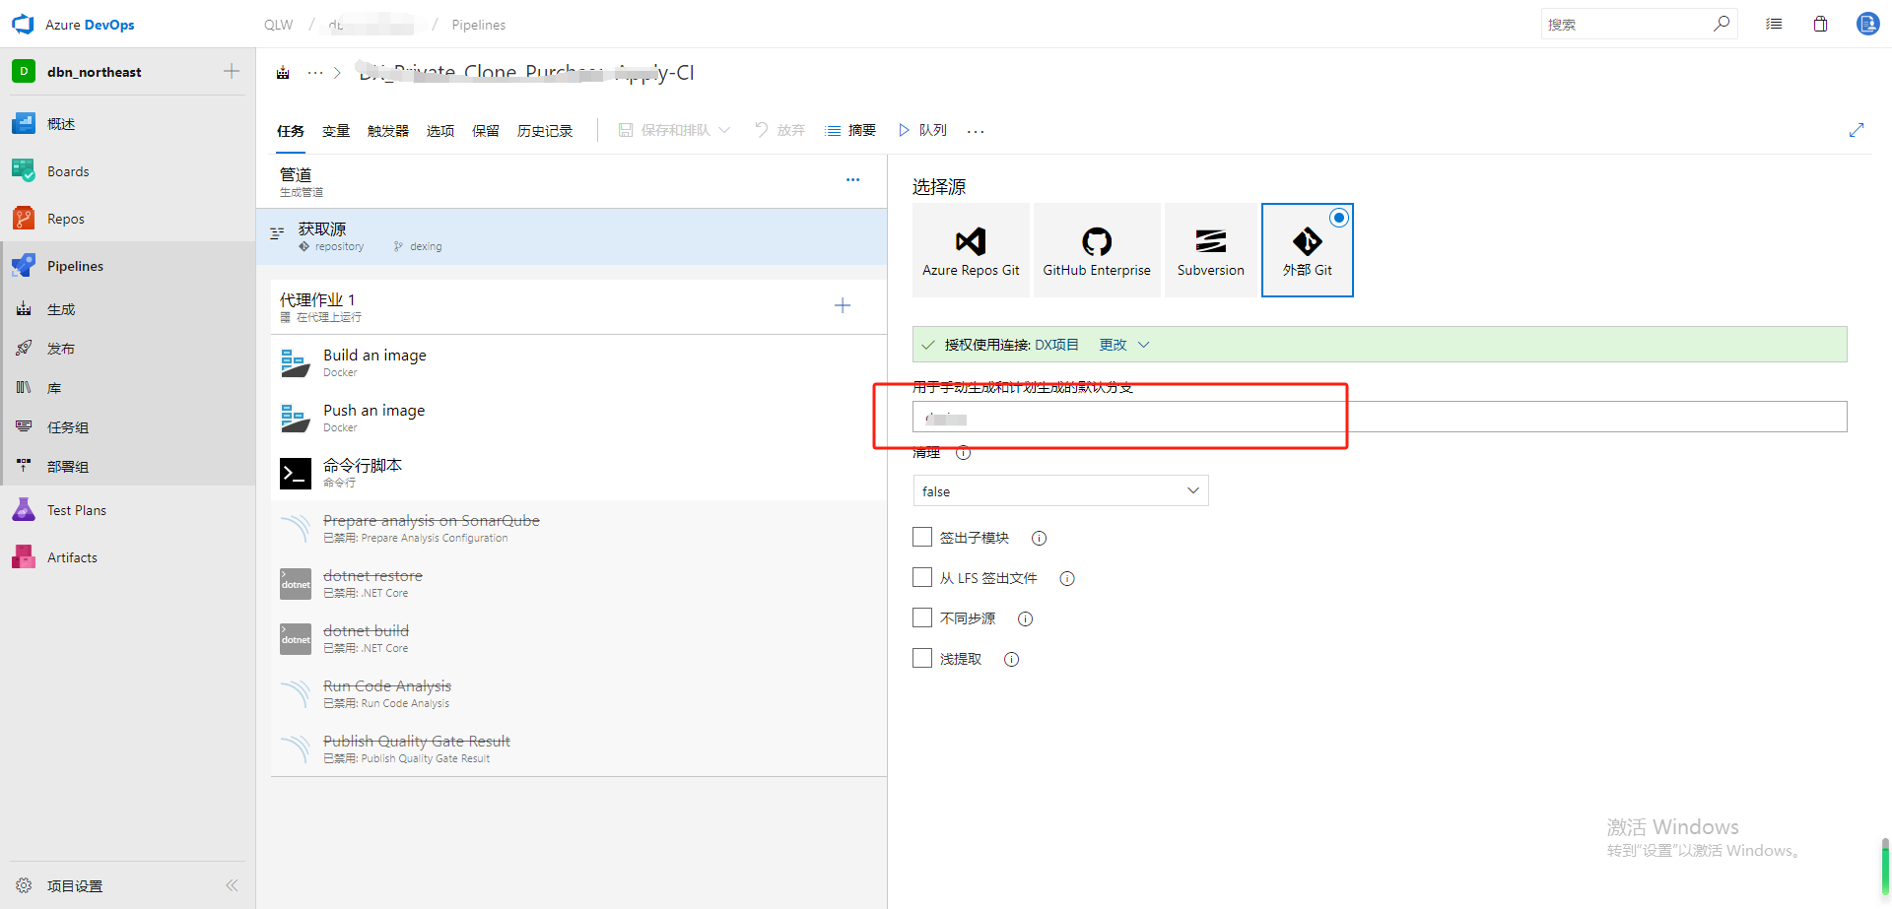
Task: Select the 外部 Git source radio
Action: [1339, 218]
